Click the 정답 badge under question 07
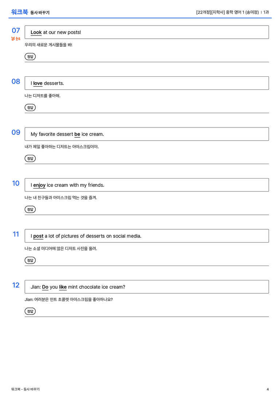This screenshot has width=280, height=397. point(30,57)
